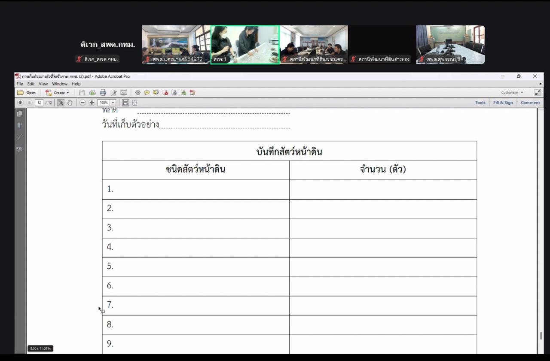Send file via the email envelope icon
This screenshot has width=550, height=361.
coord(124,92)
